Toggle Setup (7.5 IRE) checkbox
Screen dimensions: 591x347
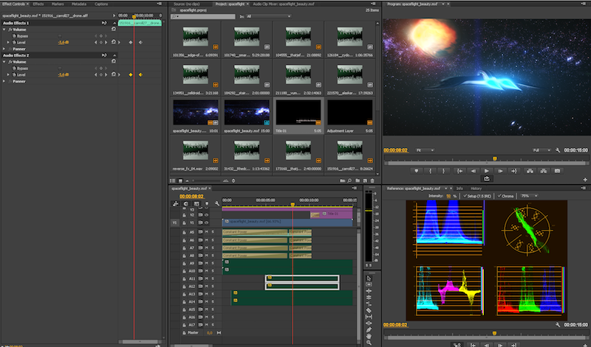pyautogui.click(x=465, y=196)
